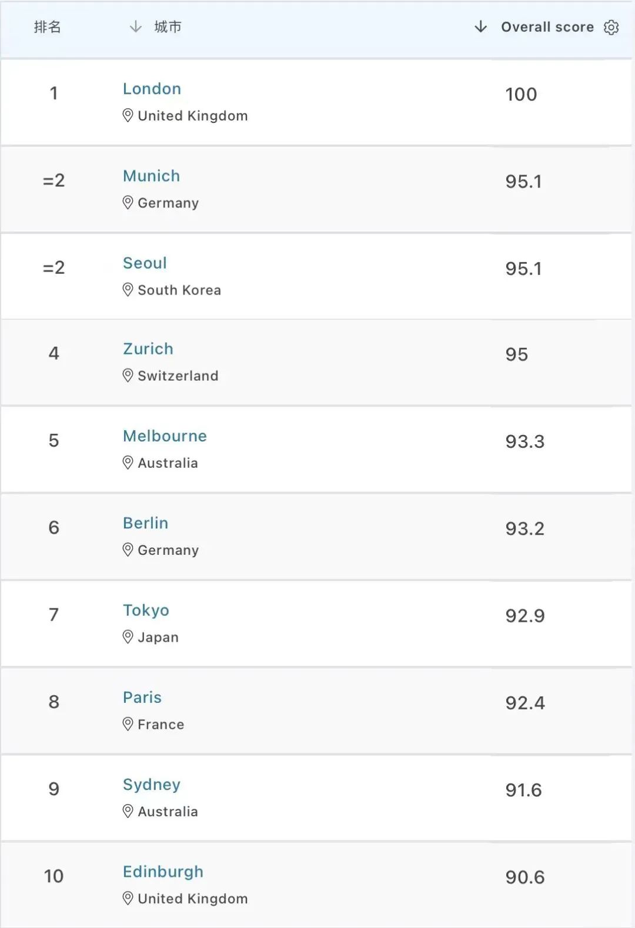
Task: Click sort arrow beside Overall score
Action: point(480,27)
